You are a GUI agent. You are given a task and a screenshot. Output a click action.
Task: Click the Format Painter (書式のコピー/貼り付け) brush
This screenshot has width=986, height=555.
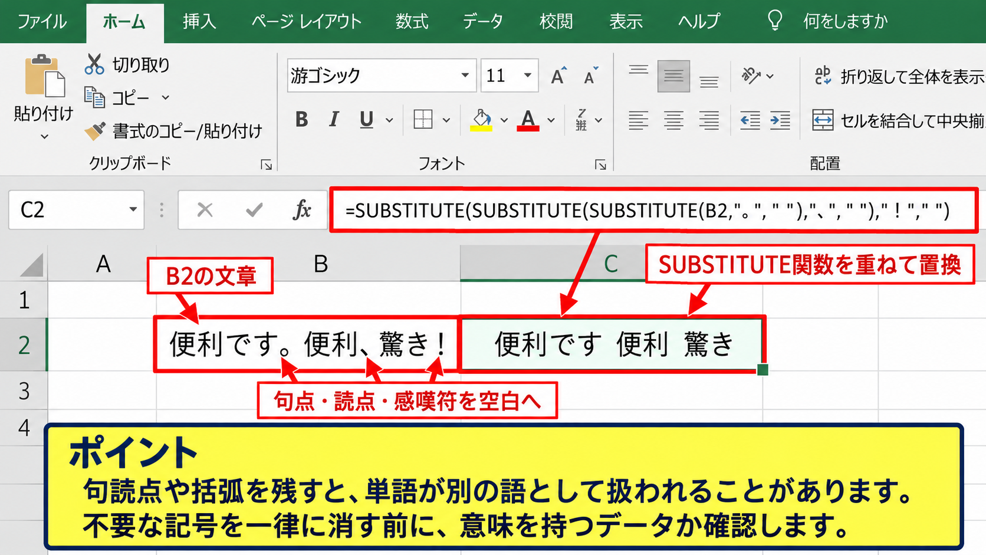[x=94, y=130]
